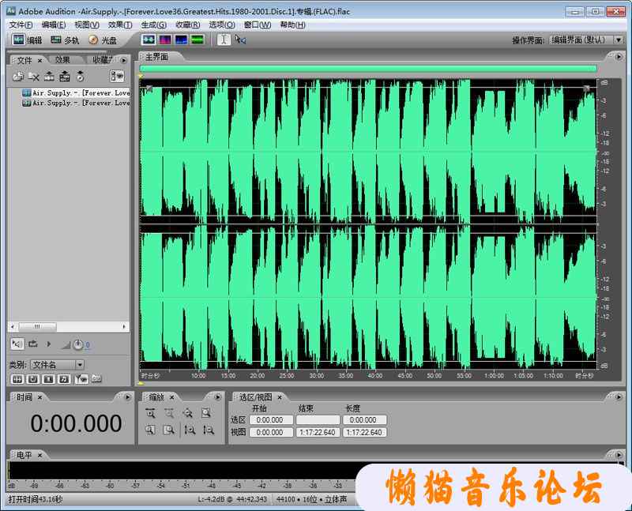Click the Edit File icon with disc arrow

click(x=81, y=76)
